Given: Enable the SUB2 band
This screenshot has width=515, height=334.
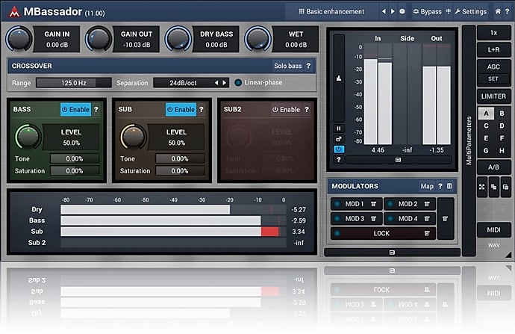Looking at the screenshot, I should pos(286,109).
